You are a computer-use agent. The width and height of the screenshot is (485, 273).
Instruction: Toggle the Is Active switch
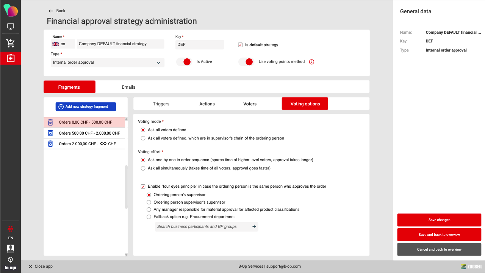coord(184,62)
